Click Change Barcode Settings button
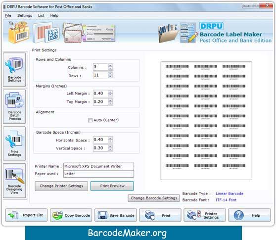The height and width of the screenshot is (240, 276). (x=154, y=198)
